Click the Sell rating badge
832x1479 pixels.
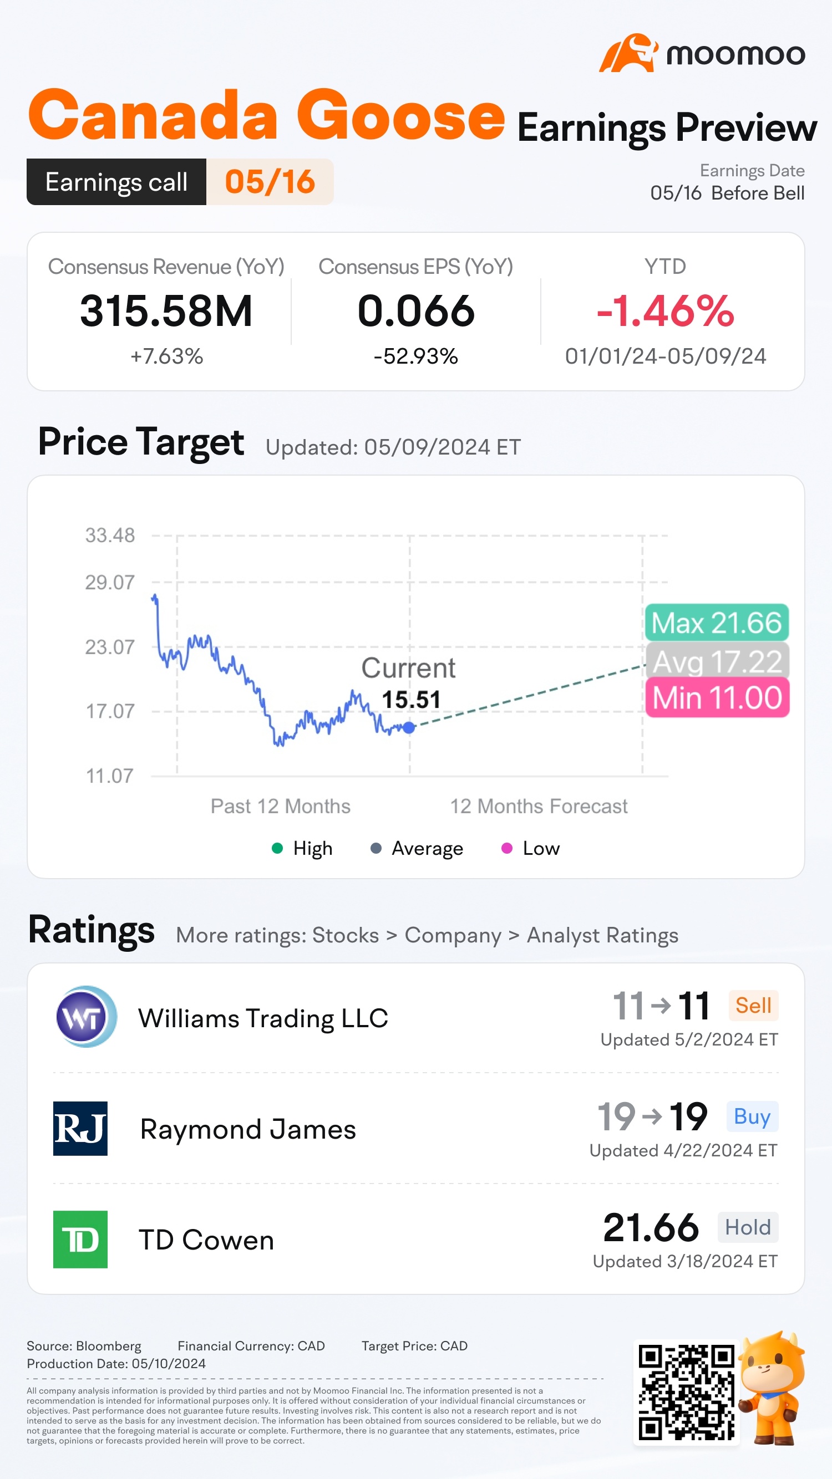click(x=753, y=1006)
